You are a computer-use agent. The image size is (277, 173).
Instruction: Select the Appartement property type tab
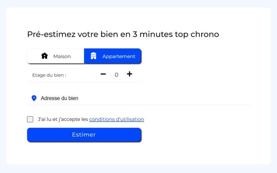[x=113, y=56]
